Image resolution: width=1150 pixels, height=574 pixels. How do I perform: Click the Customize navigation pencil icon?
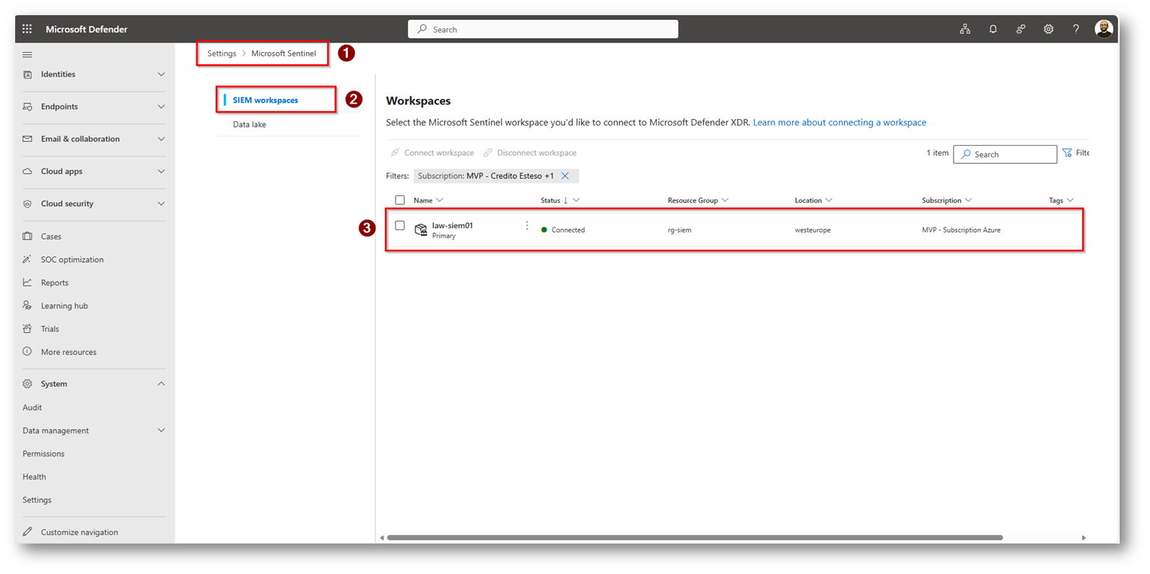[x=27, y=532]
